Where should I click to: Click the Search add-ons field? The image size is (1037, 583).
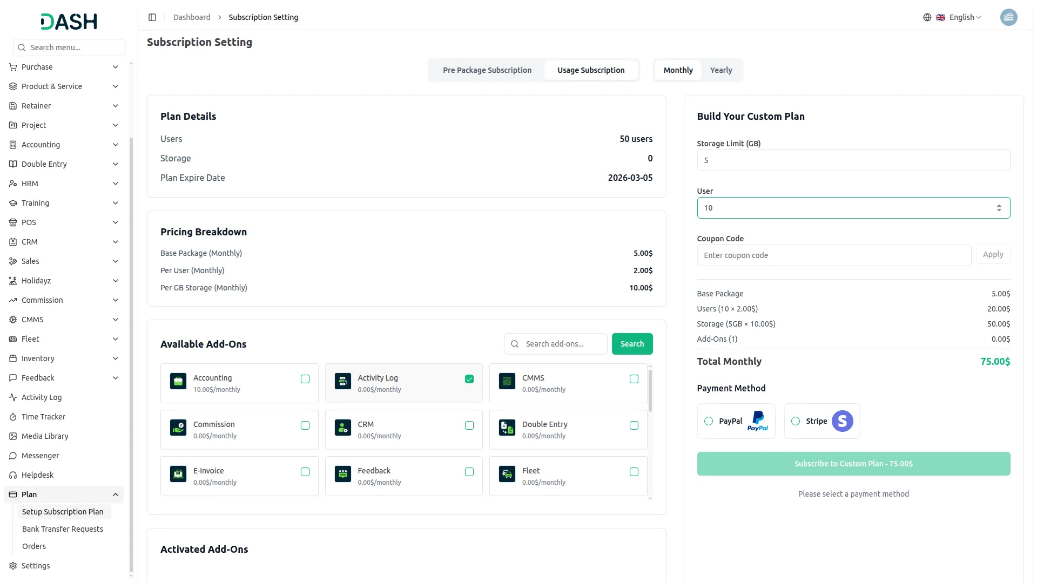[x=556, y=344]
